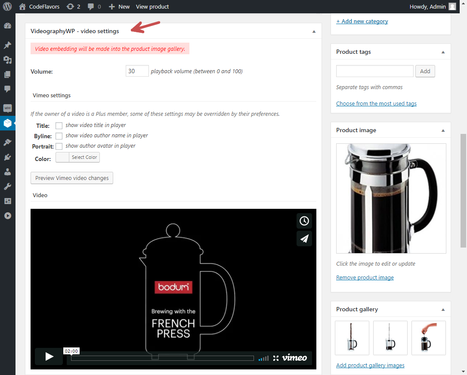Screen dimensions: 467x375
Task: Enable show video author name checkbox
Action: pyautogui.click(x=59, y=136)
